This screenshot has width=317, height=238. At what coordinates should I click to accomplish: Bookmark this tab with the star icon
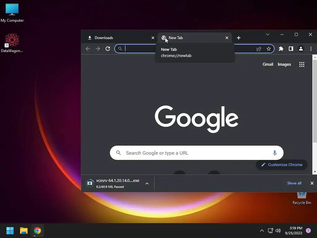(x=268, y=49)
